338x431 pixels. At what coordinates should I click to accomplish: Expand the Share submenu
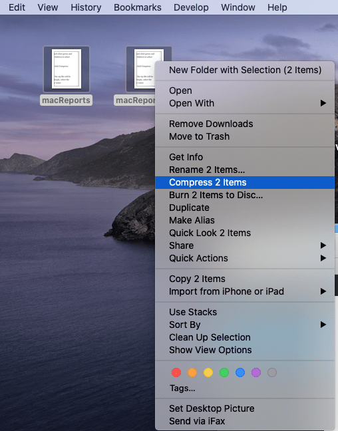[245, 245]
